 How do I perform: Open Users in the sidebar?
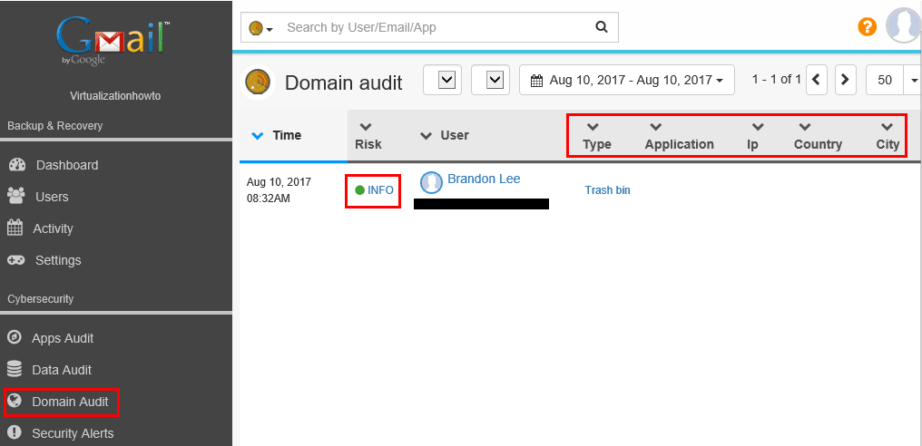coord(52,197)
